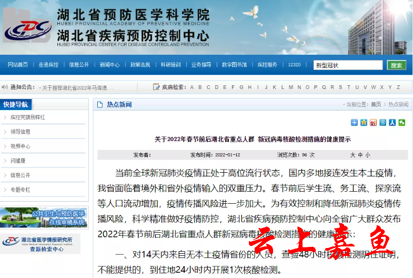413x278 pixels.
Task: Click the document icon beside 热点新闻
Action: pos(100,105)
